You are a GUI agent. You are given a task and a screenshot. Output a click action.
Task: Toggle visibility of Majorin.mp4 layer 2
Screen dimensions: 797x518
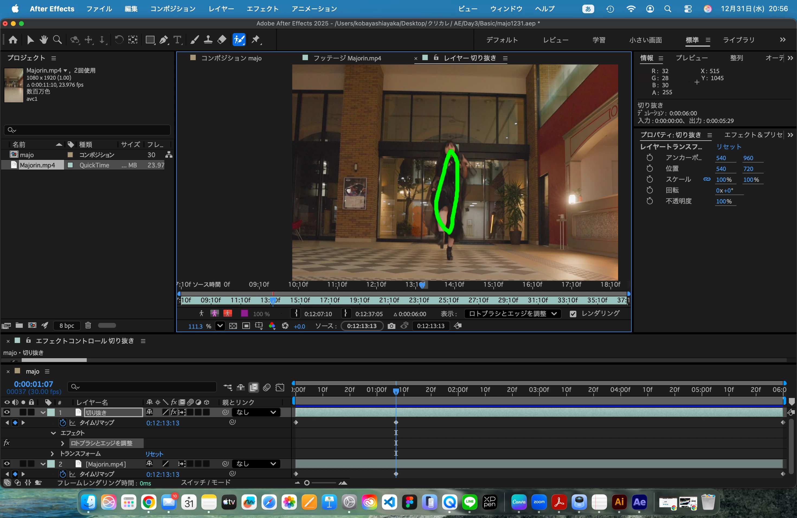pyautogui.click(x=7, y=464)
